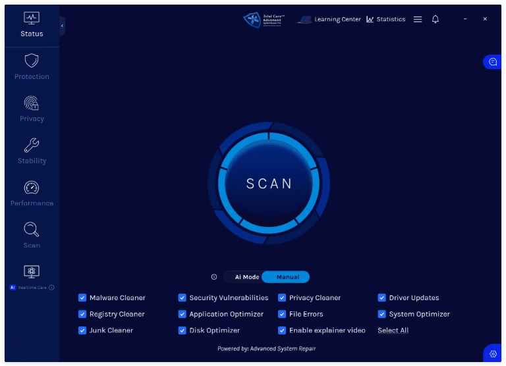
Task: Uncheck the Security Vulnerabilities checkbox
Action: 183,298
